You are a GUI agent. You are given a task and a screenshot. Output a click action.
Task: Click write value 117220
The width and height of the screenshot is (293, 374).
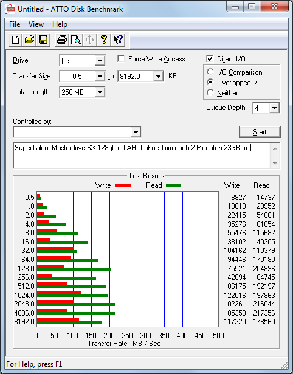click(235, 322)
